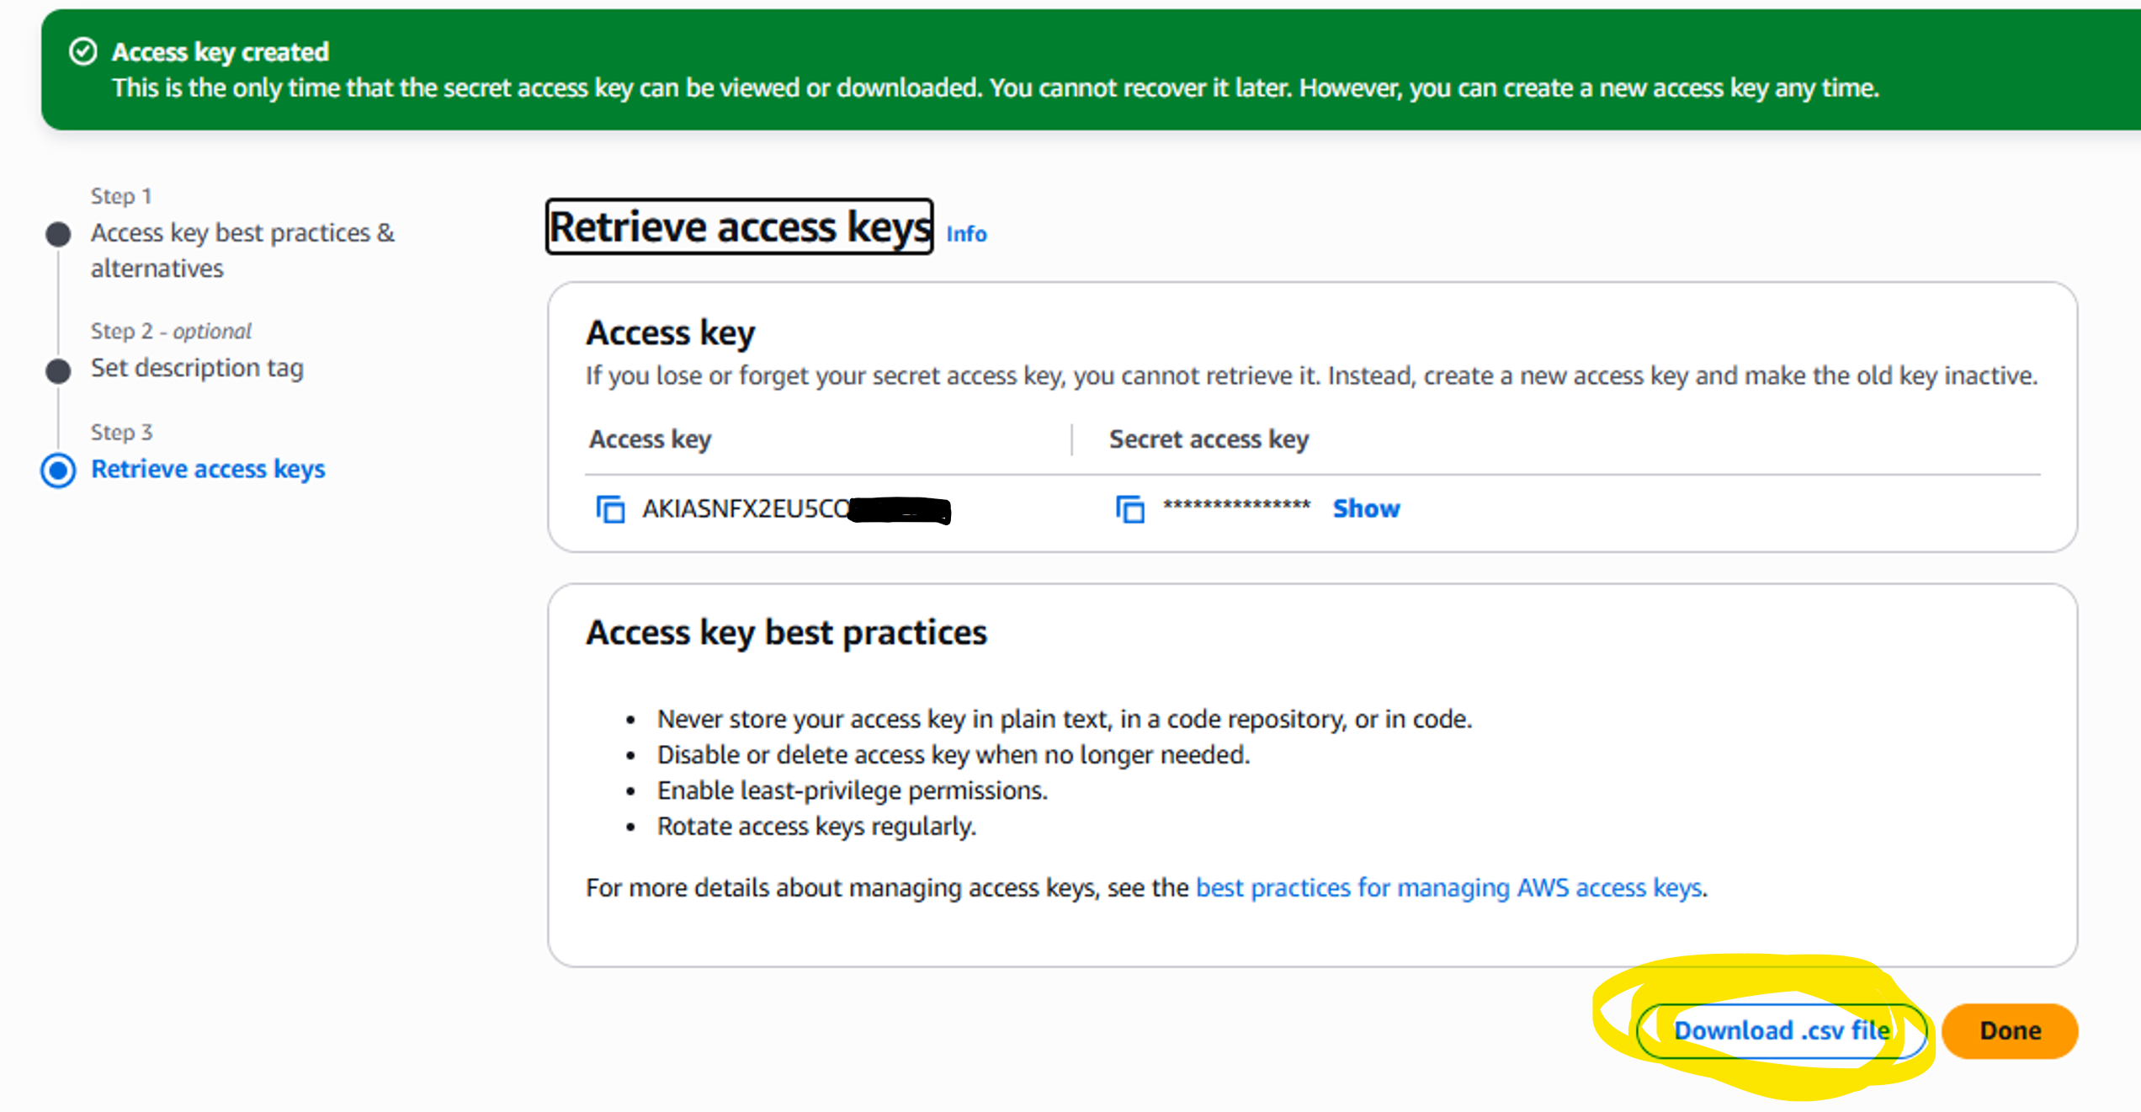Click the Access key column header
The height and width of the screenshot is (1112, 2141).
pyautogui.click(x=651, y=439)
